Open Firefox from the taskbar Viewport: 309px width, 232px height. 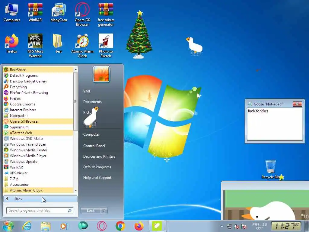coord(139,226)
